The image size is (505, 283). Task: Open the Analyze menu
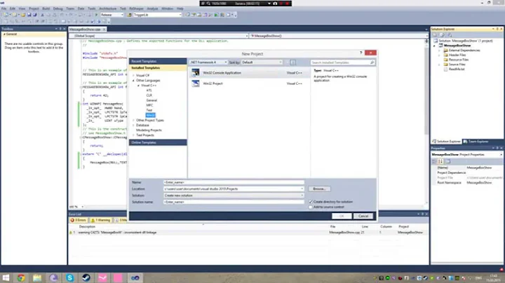[152, 8]
